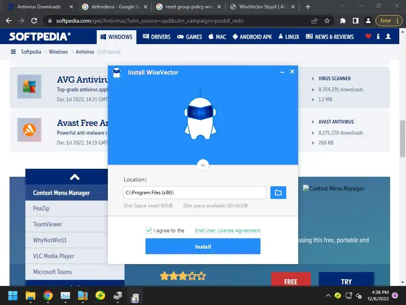
Task: Open a new browser tab
Action: click(308, 7)
